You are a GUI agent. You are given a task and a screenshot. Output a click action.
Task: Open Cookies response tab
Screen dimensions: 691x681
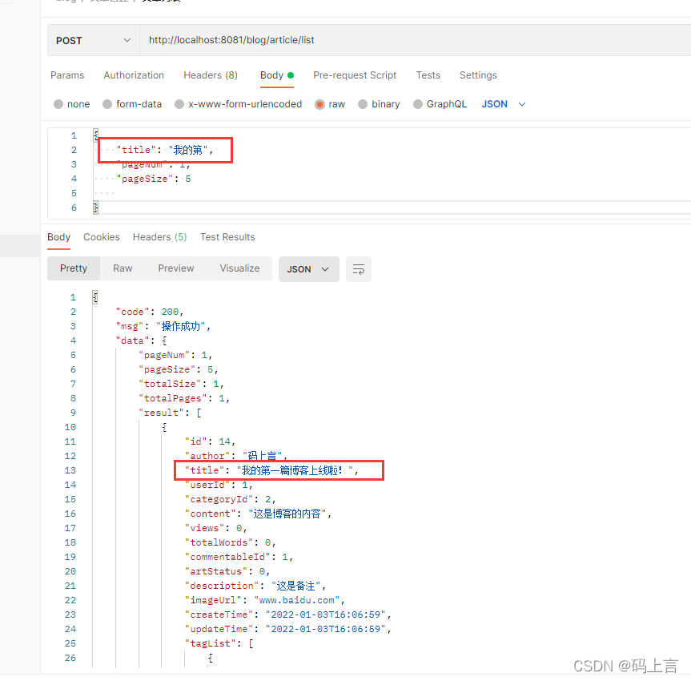coord(102,237)
